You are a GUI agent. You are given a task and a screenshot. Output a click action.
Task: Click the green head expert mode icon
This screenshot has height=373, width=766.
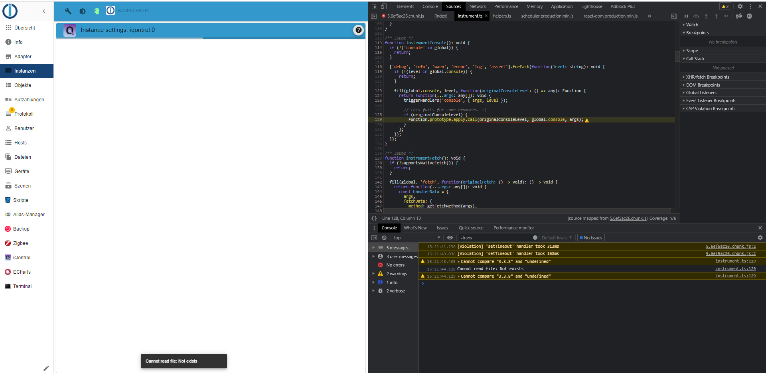click(x=97, y=11)
